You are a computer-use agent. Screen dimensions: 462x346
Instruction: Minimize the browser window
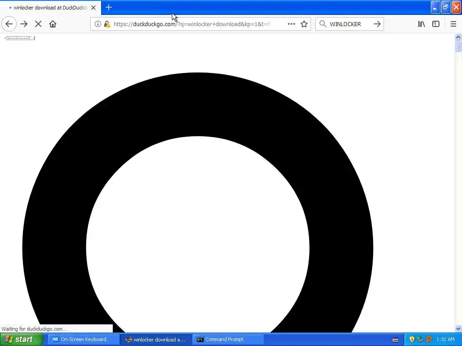click(x=435, y=7)
